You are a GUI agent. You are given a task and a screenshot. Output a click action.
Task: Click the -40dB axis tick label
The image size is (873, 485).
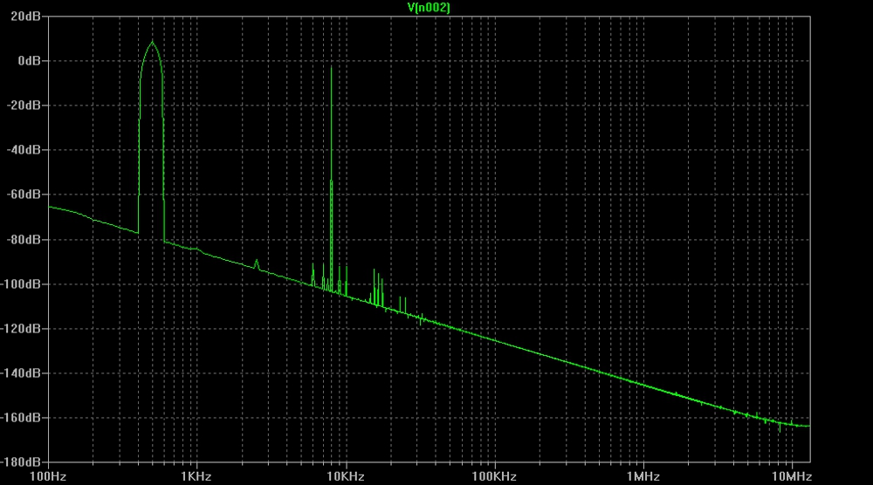[27, 150]
